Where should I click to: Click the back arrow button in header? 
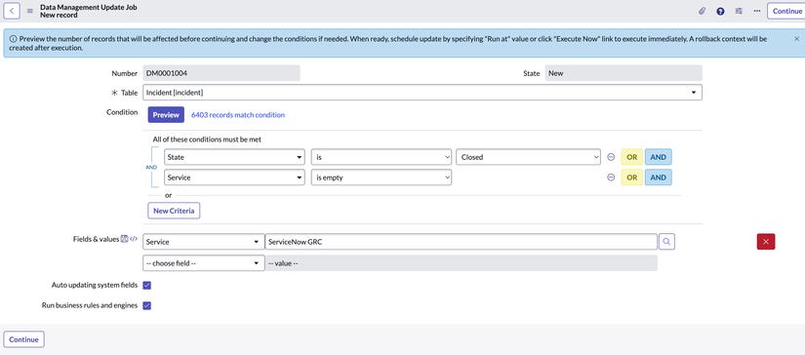point(12,11)
